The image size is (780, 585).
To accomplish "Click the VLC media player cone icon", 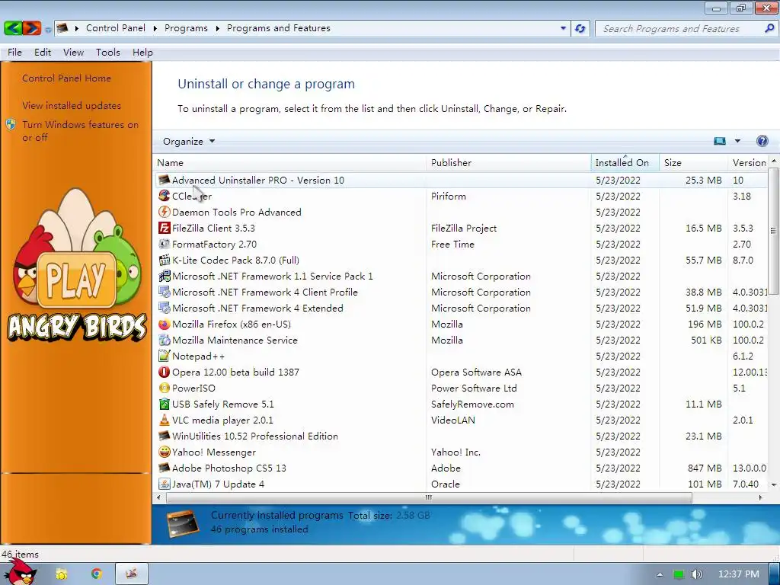I will pyautogui.click(x=165, y=420).
